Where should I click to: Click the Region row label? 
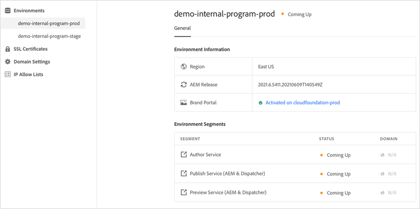[x=197, y=67]
